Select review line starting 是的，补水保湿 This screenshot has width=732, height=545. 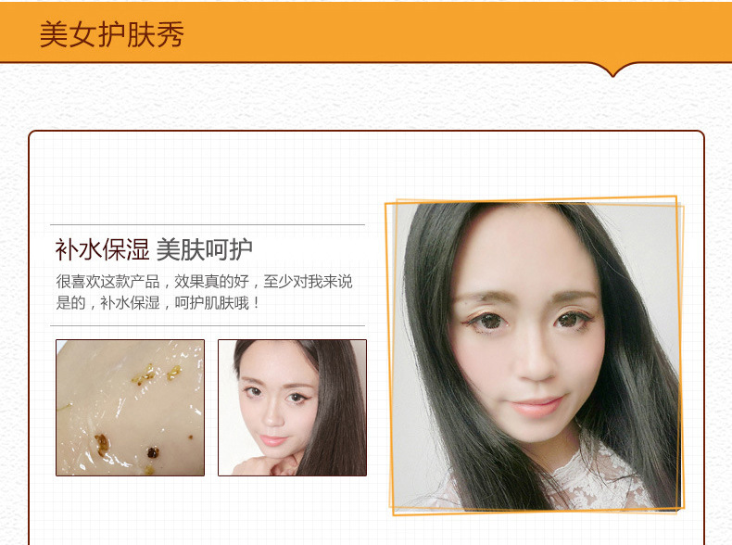[158, 303]
